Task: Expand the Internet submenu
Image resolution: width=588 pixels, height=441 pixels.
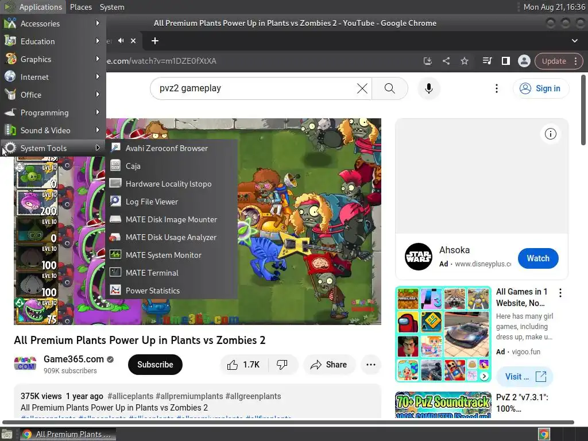Action: point(53,77)
